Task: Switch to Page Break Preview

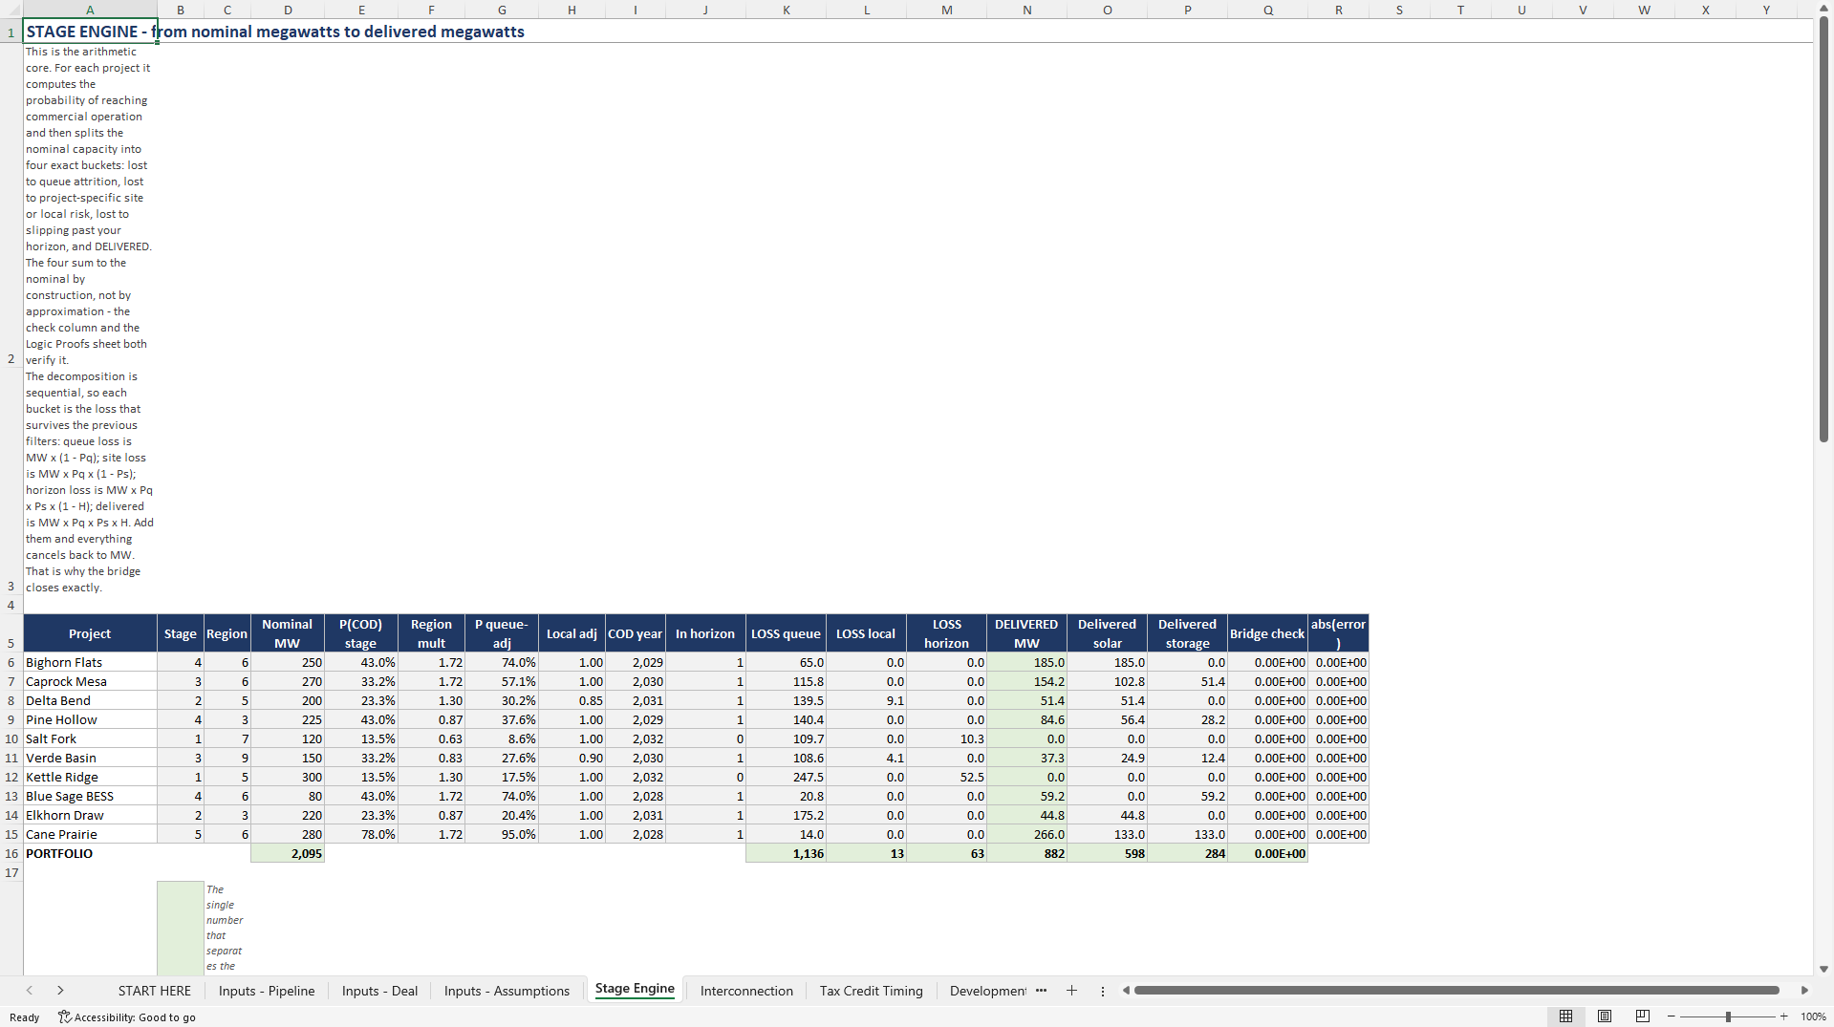Action: click(1643, 1016)
